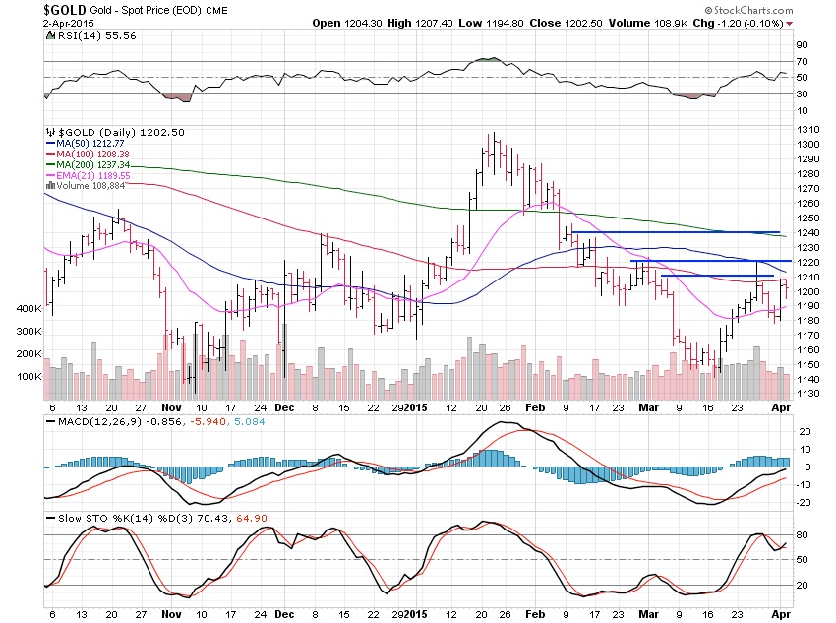Click the MA(200) green legend entry
The height and width of the screenshot is (623, 836).
(88, 164)
